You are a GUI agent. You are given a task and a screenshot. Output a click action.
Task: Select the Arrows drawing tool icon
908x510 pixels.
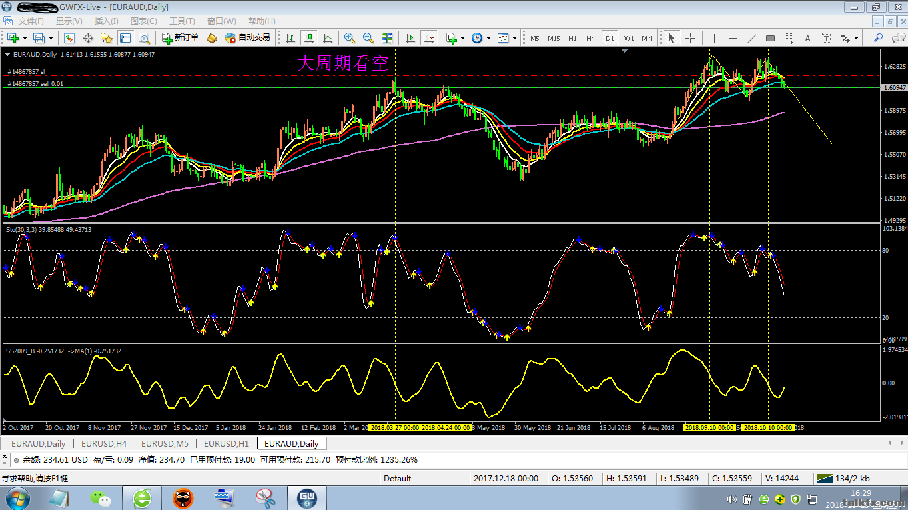(845, 38)
